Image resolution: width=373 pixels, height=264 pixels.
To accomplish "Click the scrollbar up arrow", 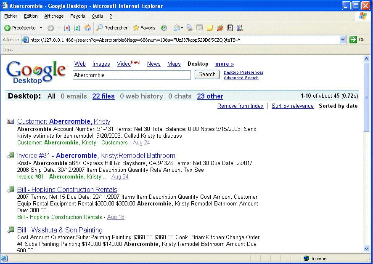I will click(x=367, y=59).
